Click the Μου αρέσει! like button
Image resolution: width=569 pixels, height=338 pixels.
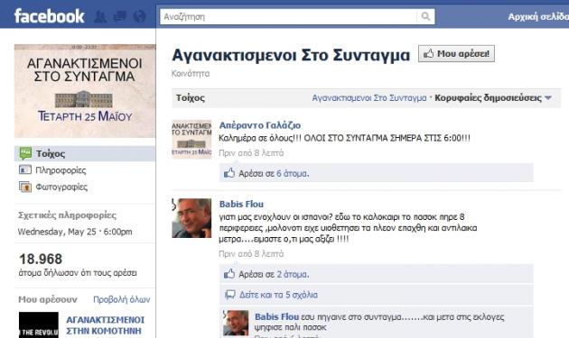456,53
